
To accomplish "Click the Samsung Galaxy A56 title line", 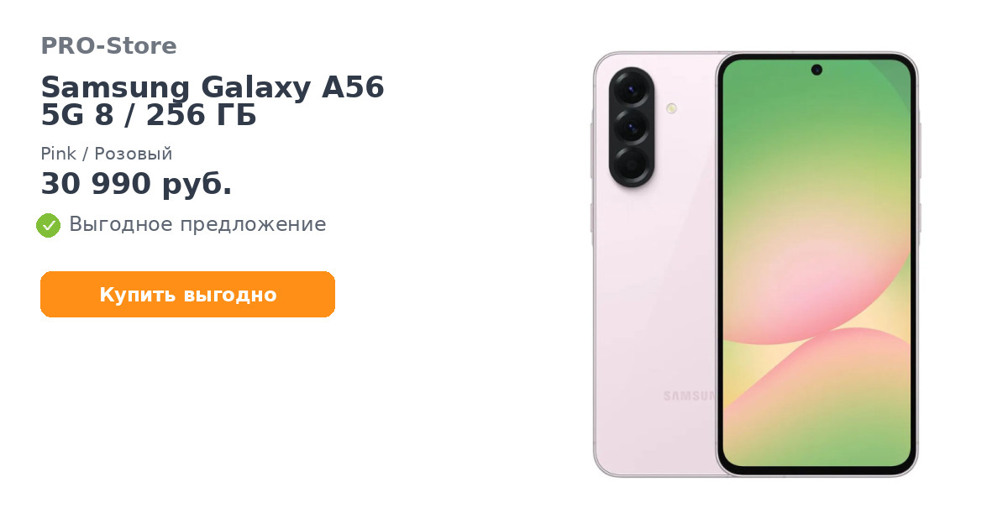I will (x=213, y=87).
